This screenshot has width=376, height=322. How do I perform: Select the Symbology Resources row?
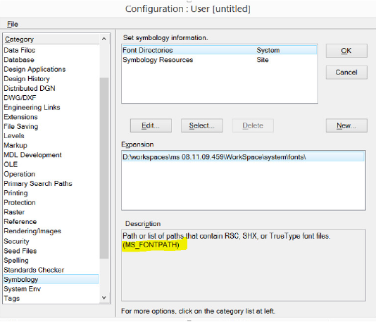tap(220, 60)
